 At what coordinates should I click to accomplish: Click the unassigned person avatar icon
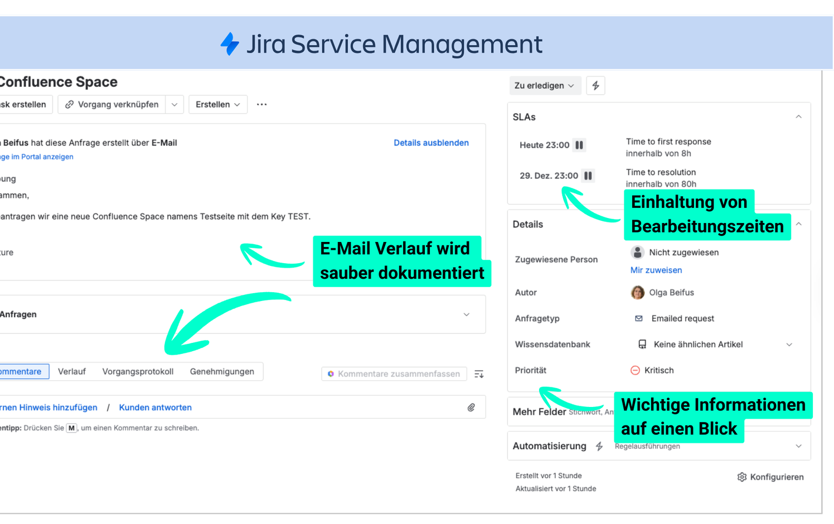click(637, 253)
